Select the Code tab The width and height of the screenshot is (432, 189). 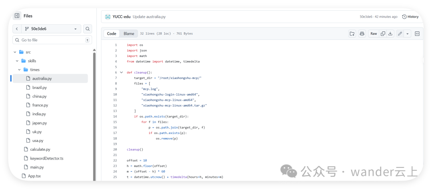click(x=112, y=34)
